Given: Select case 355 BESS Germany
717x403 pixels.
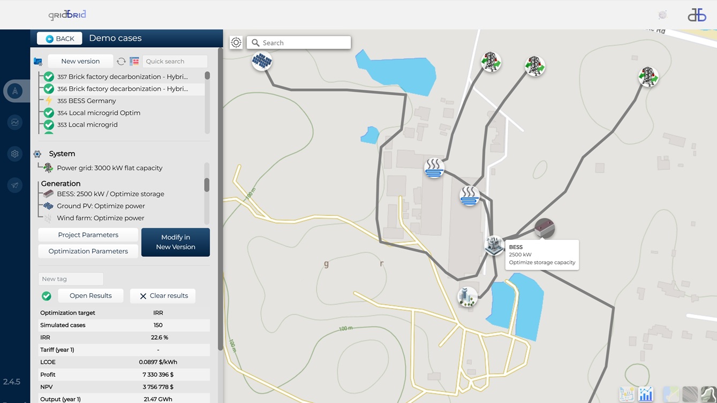Looking at the screenshot, I should (x=86, y=101).
